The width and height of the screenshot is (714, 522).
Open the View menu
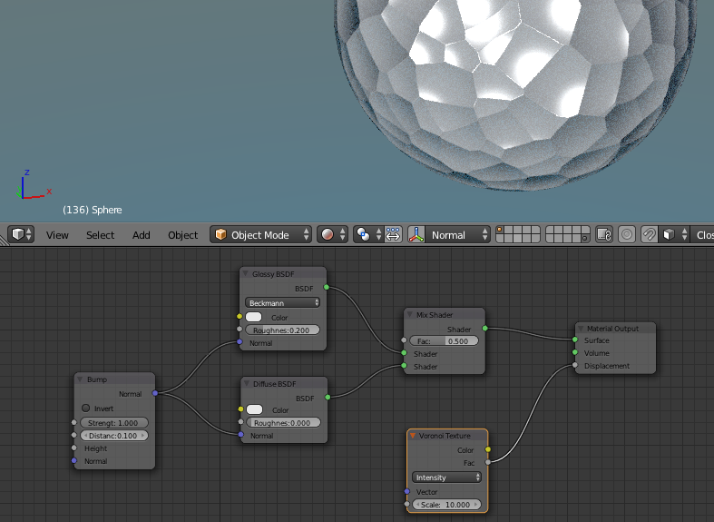pyautogui.click(x=57, y=235)
